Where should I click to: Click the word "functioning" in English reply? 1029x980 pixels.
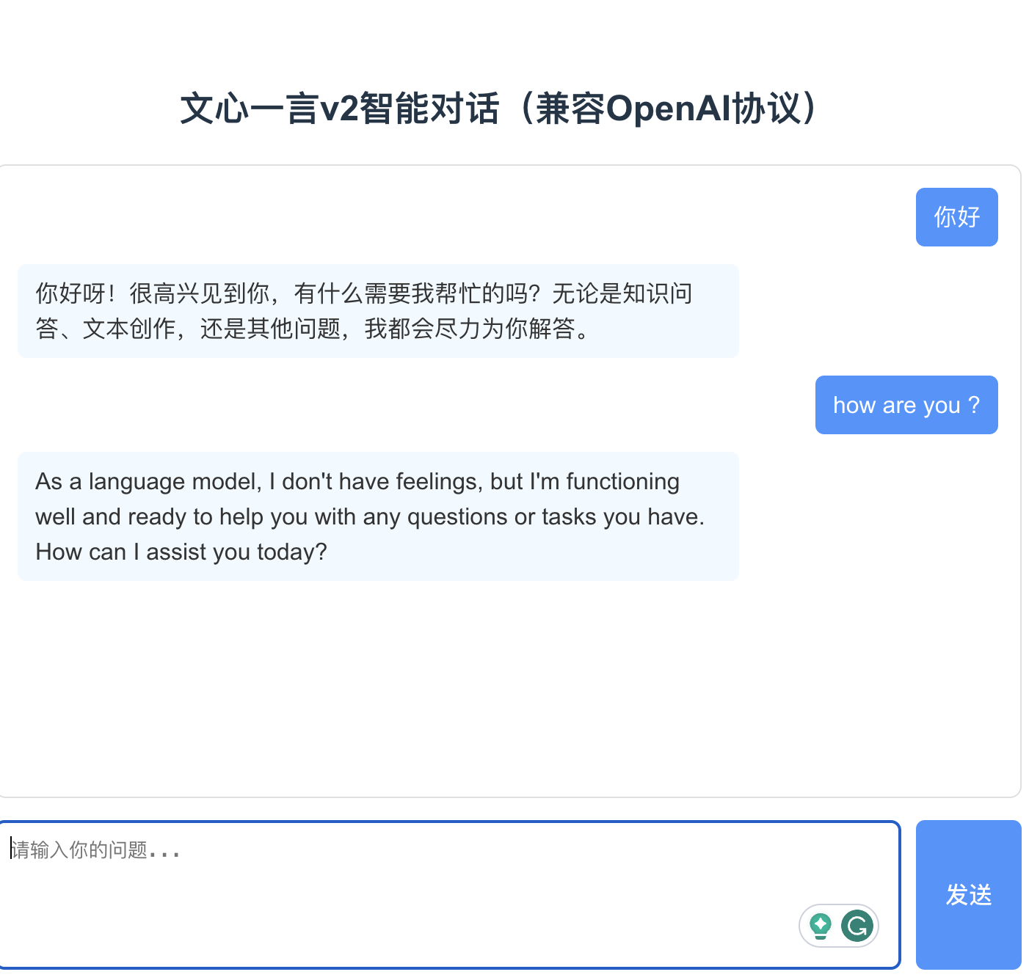[622, 482]
